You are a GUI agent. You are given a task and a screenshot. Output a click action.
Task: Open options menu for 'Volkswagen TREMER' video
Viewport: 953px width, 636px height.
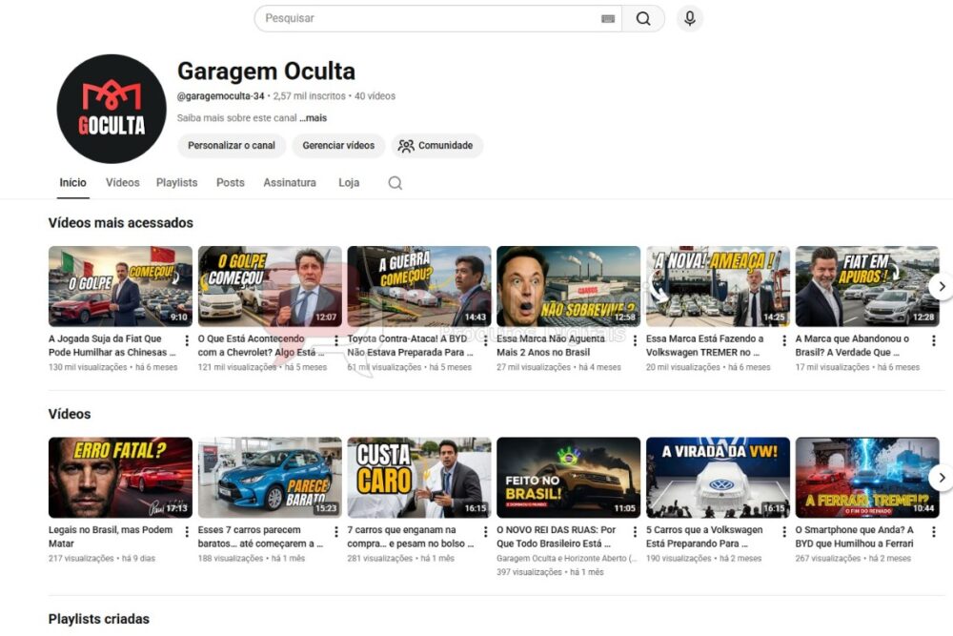[784, 340]
